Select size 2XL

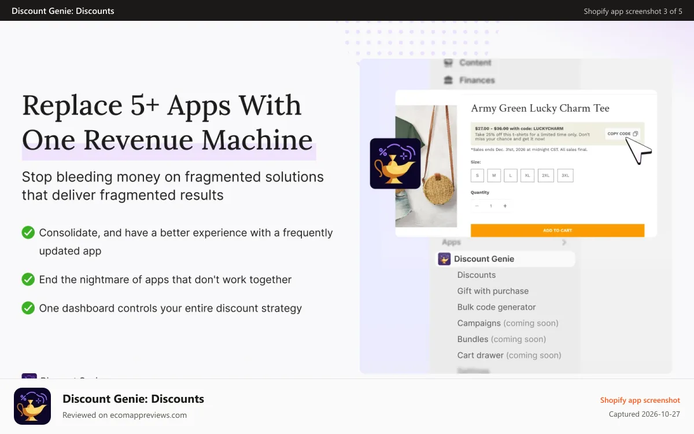tap(546, 175)
